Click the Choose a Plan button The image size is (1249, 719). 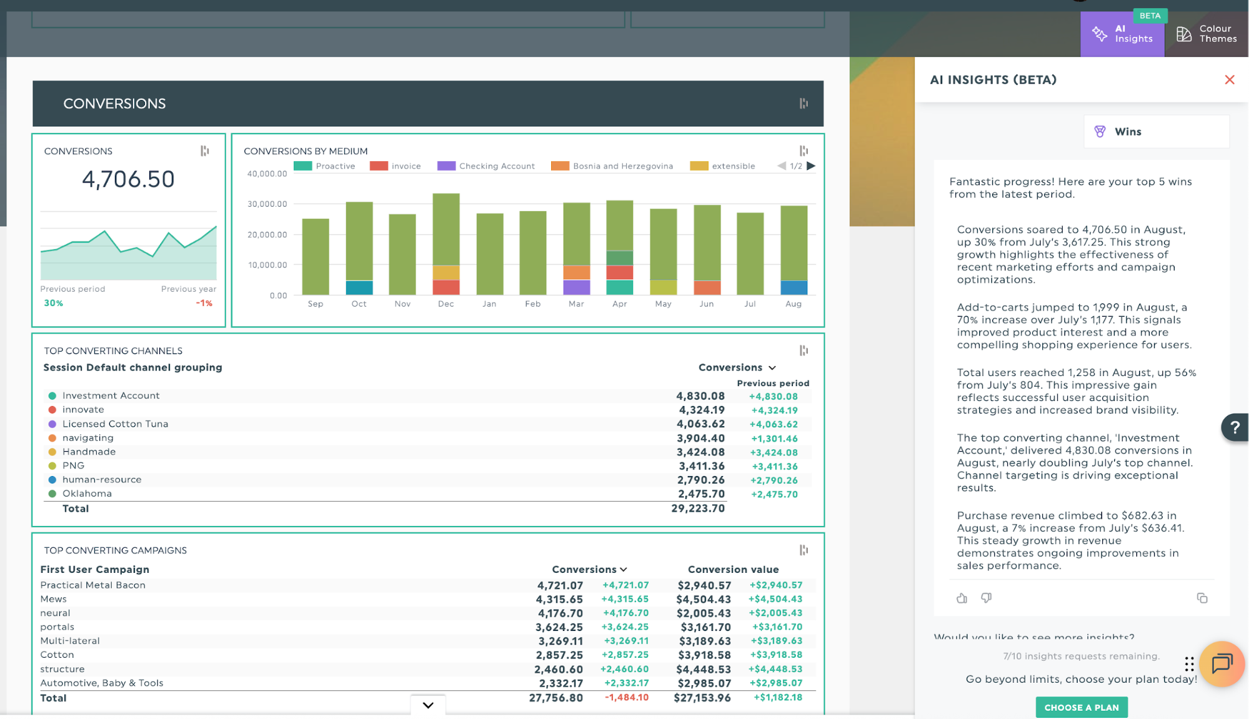pyautogui.click(x=1081, y=708)
